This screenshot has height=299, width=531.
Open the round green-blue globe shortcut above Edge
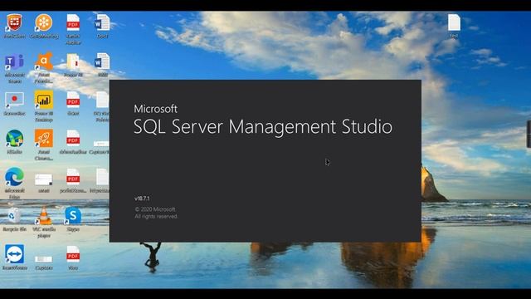point(14,139)
